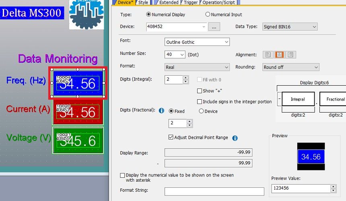Click Digits (Integral) value field

pyautogui.click(x=174, y=80)
